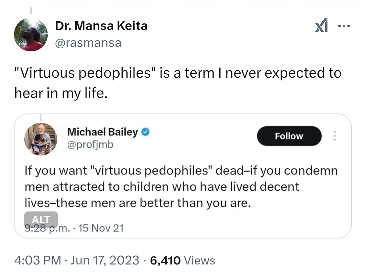Click Michael Bailey's blue verified badge
365x278 pixels.
145,132
